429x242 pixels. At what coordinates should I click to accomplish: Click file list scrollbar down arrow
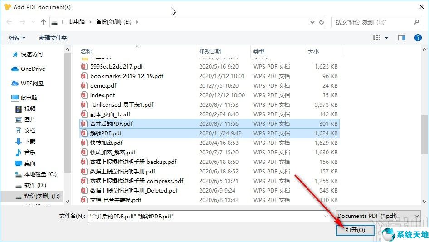424,202
